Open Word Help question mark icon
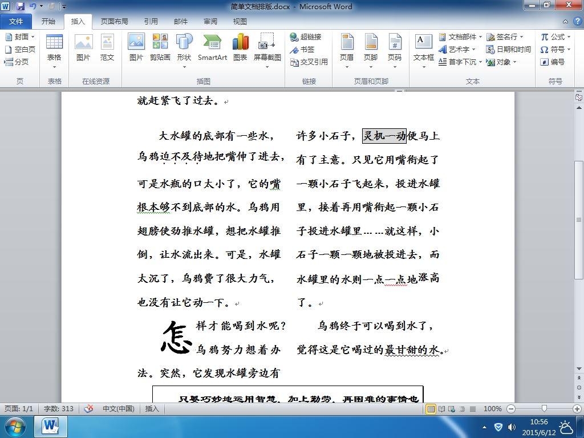Image resolution: width=584 pixels, height=438 pixels. pos(577,21)
